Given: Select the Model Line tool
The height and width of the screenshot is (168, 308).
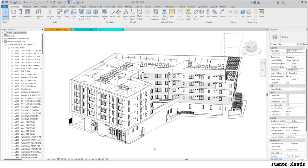Looking at the screenshot, I should (132, 15).
